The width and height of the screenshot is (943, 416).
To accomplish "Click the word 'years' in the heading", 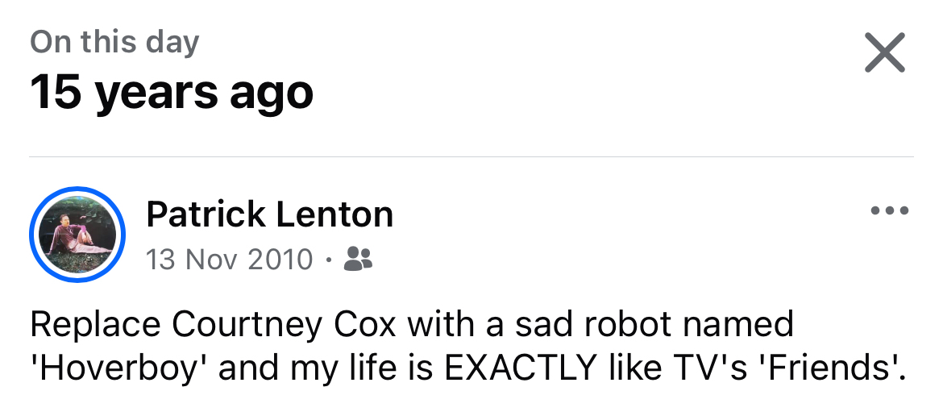I will (156, 92).
